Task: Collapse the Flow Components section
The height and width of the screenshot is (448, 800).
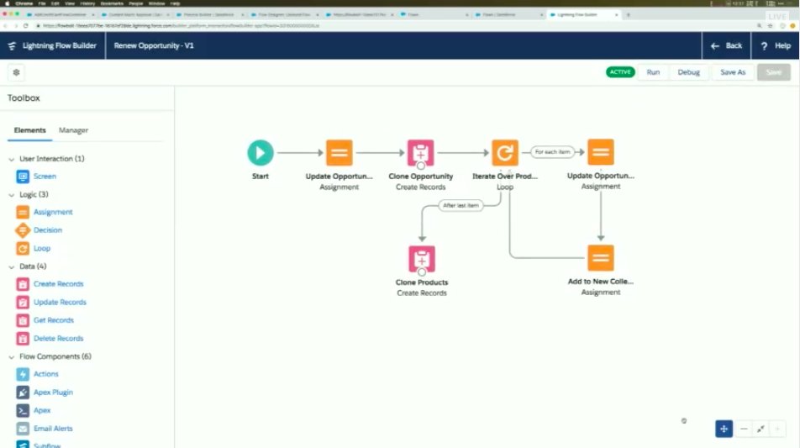Action: [x=12, y=357]
